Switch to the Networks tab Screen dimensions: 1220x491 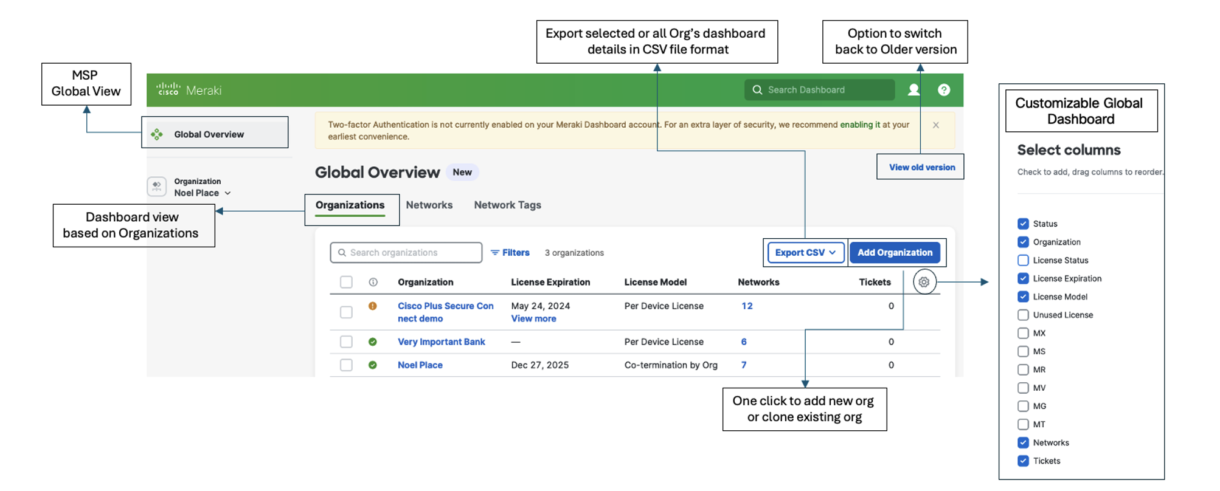(429, 205)
